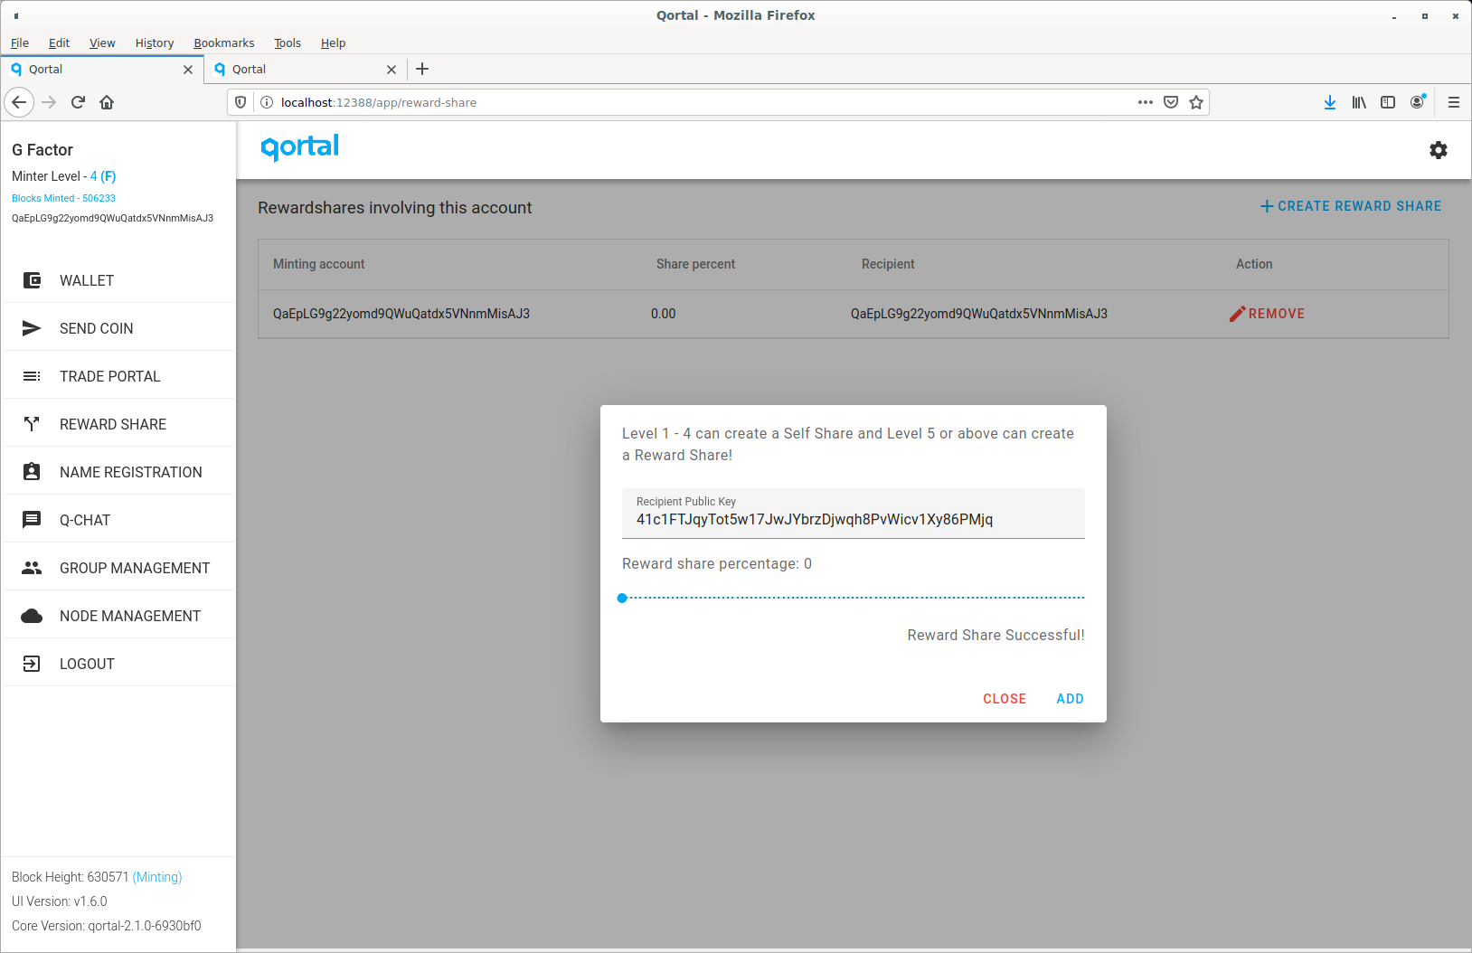Click the Firefox home icon
Screen dimensions: 1472x953
[x=107, y=102]
